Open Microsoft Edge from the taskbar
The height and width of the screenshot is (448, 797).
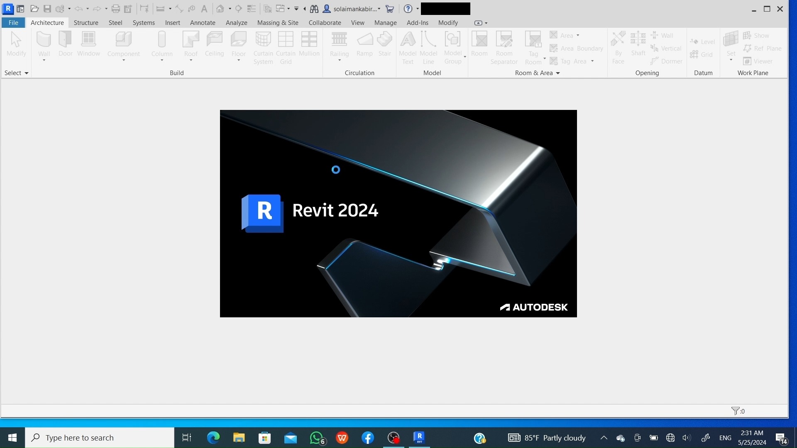[213, 438]
